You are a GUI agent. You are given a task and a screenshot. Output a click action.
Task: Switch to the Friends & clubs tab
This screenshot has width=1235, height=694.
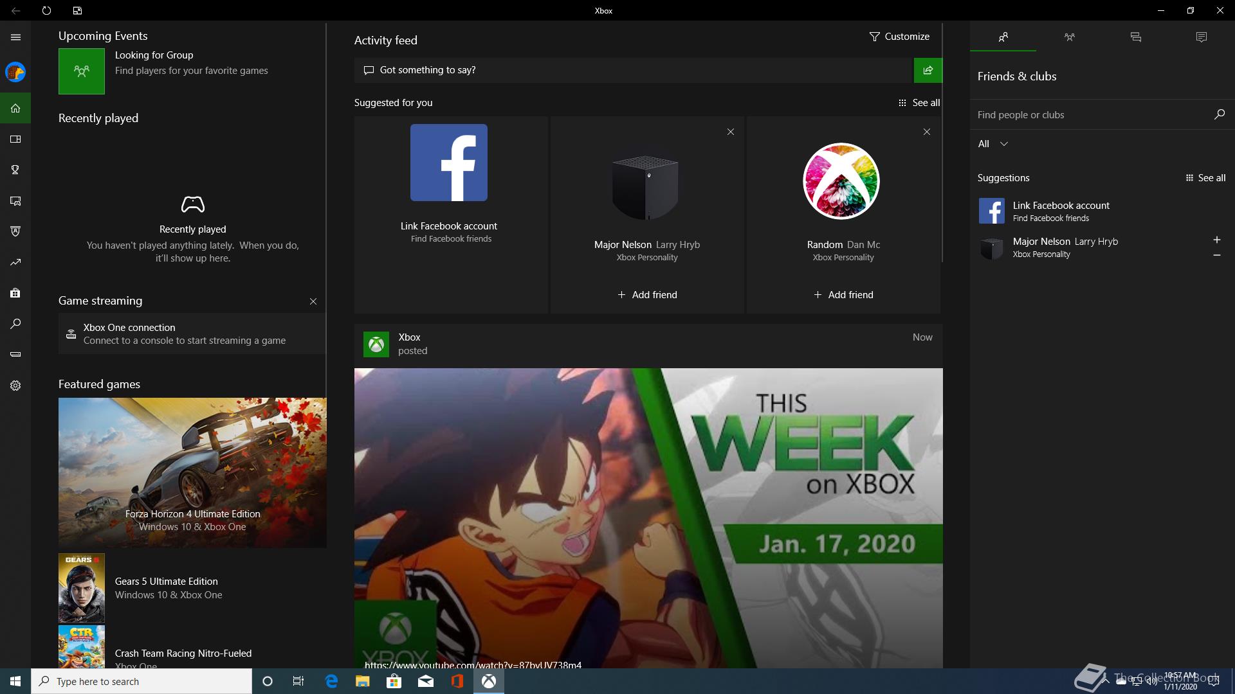1003,37
